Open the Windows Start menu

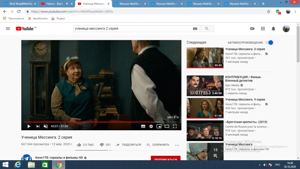[6, 165]
